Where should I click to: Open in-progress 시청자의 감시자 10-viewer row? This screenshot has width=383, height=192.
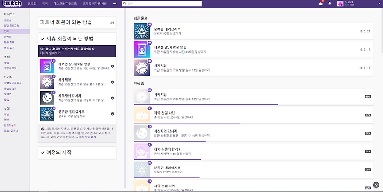254,133
